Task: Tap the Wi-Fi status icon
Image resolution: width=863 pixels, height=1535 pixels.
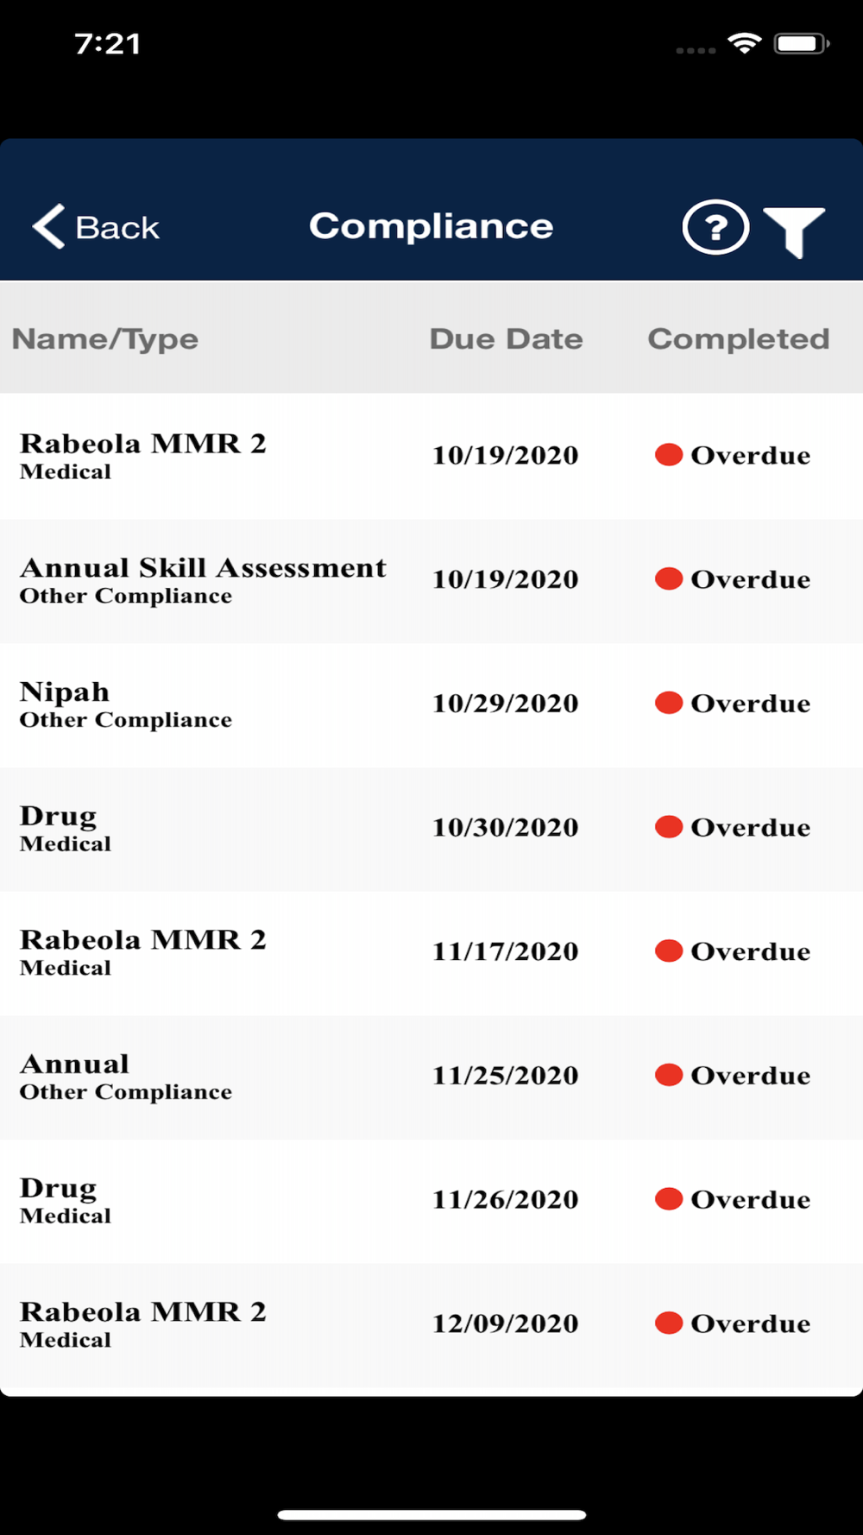Action: point(744,43)
